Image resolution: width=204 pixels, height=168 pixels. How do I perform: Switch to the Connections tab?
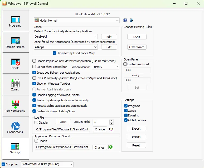pyautogui.click(x=16, y=127)
